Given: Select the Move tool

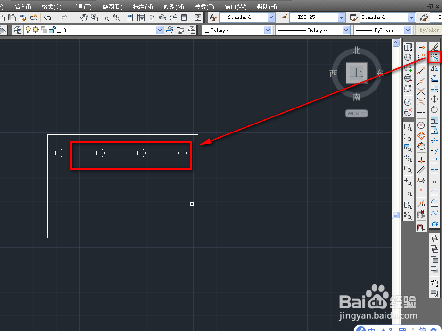Looking at the screenshot, I should [434, 99].
